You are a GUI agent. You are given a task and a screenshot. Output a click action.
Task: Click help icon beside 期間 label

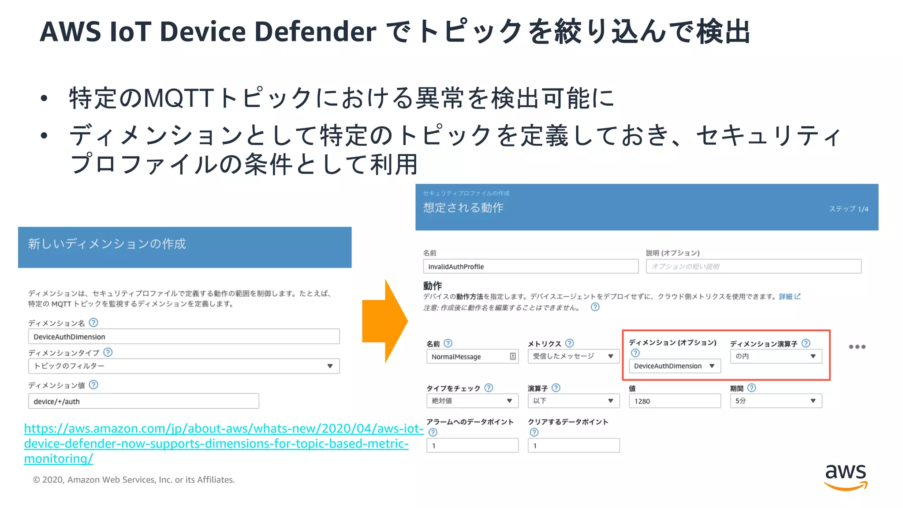pyautogui.click(x=752, y=388)
